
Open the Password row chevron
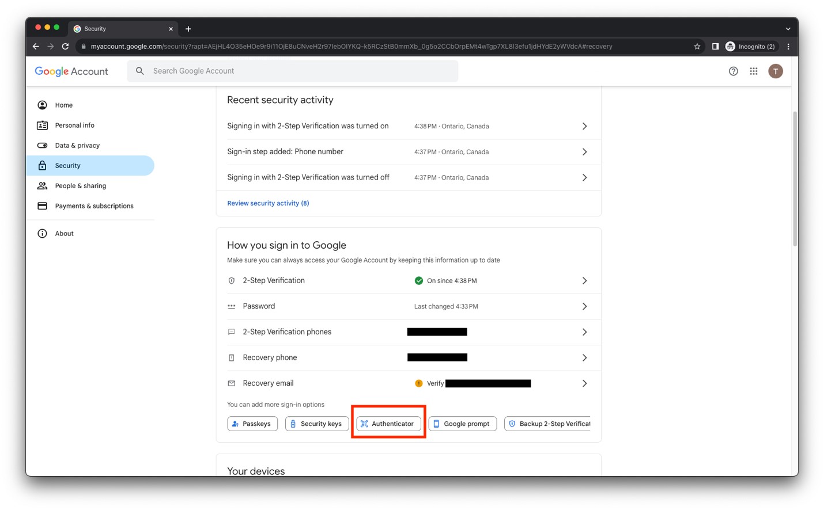584,307
